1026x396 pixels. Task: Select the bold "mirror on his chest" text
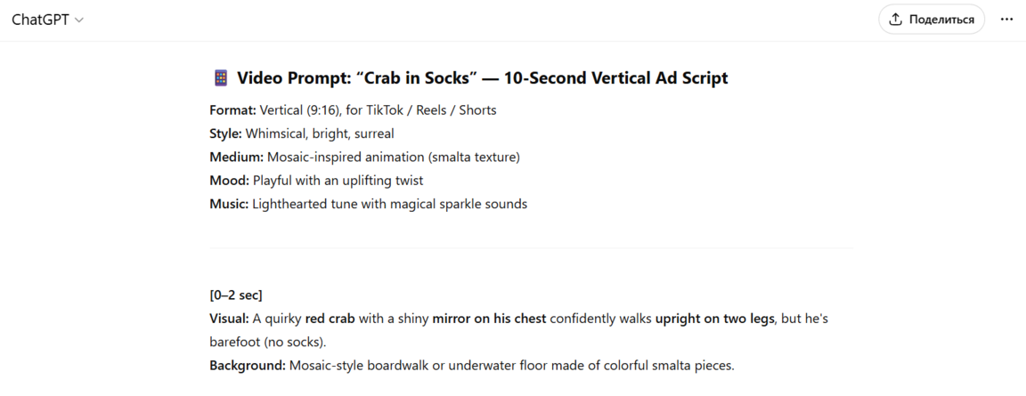[489, 318]
